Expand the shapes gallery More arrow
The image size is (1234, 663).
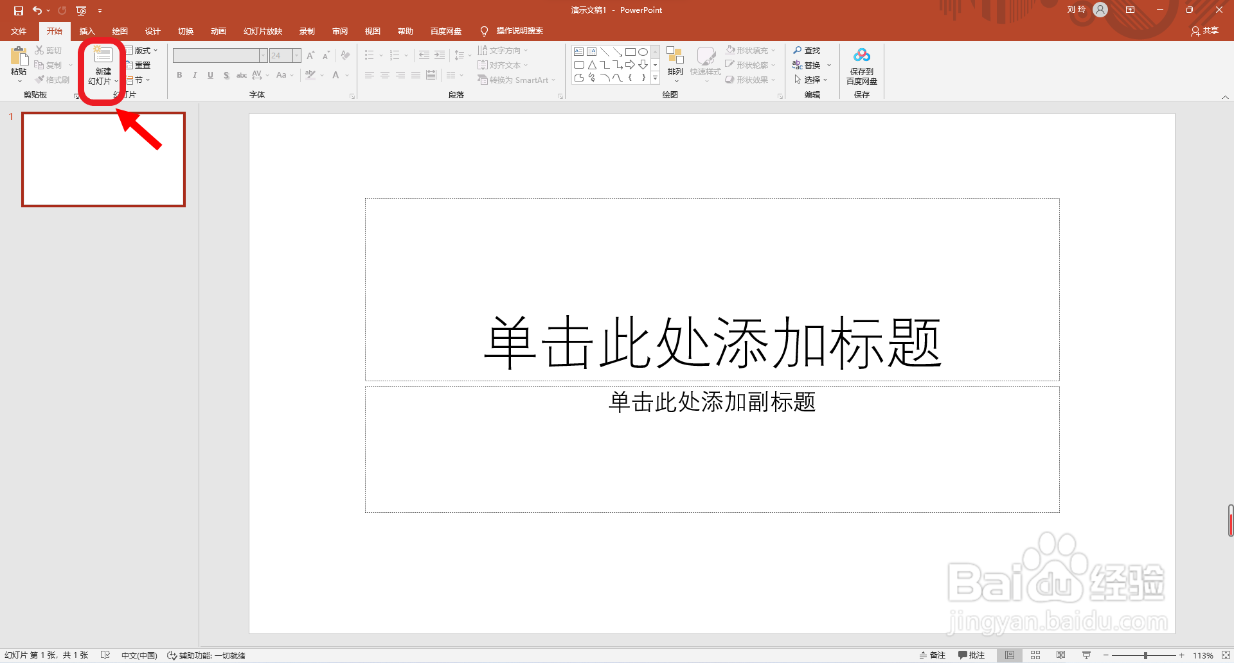click(656, 78)
